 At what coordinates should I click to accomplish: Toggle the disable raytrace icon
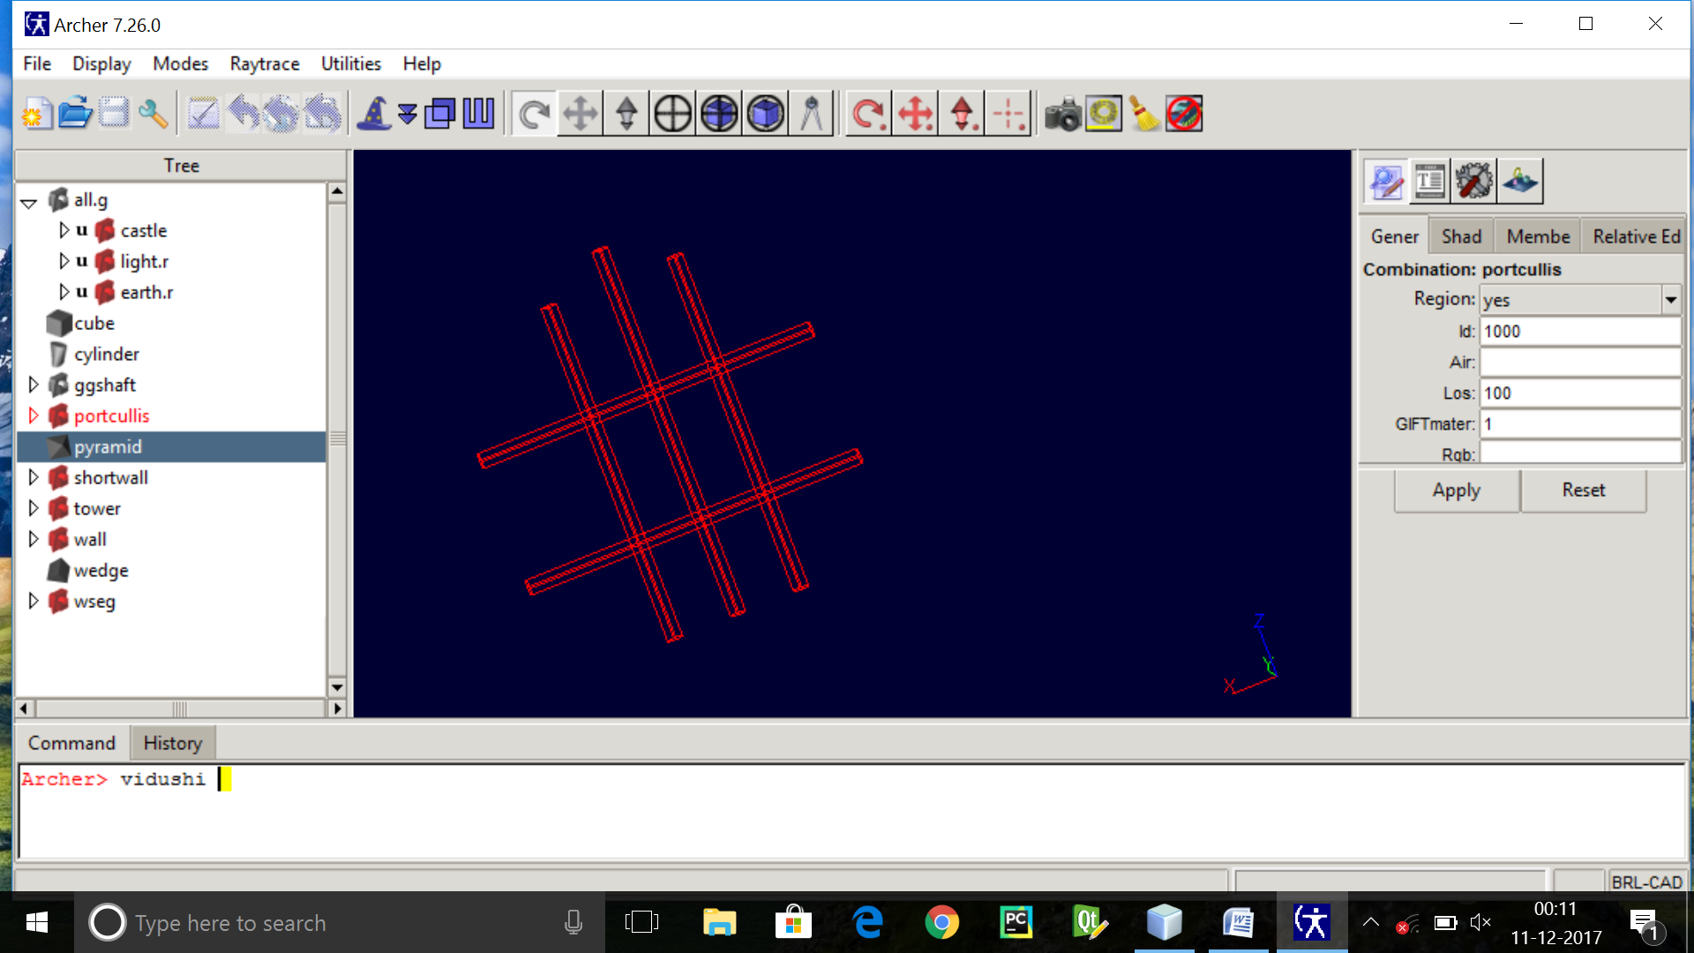[1184, 113]
